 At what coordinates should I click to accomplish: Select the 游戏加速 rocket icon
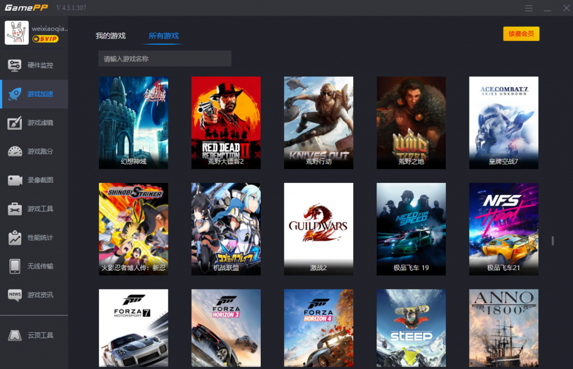[x=15, y=94]
